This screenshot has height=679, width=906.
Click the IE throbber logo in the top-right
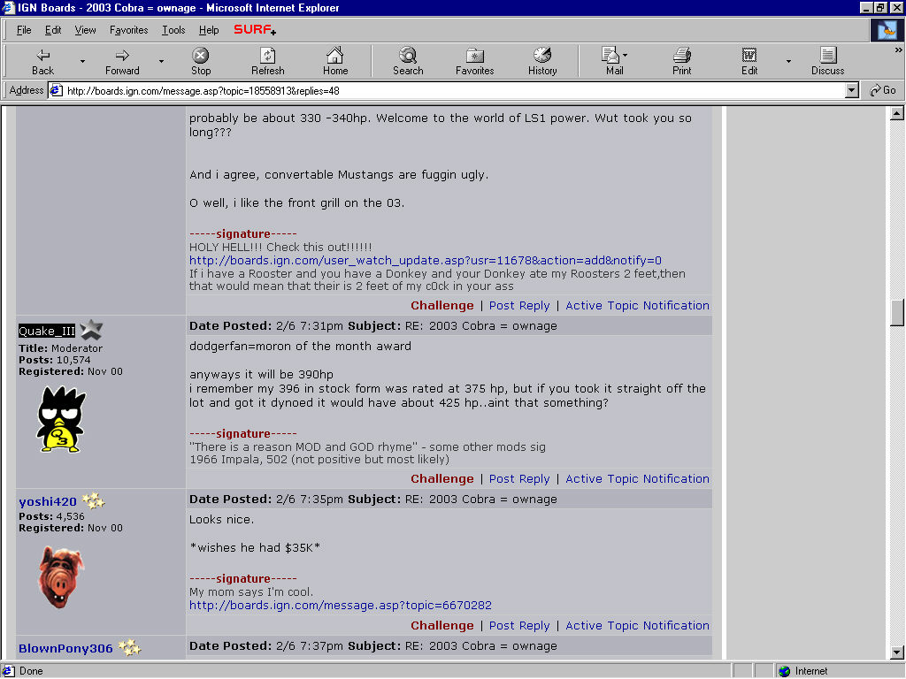pos(887,30)
